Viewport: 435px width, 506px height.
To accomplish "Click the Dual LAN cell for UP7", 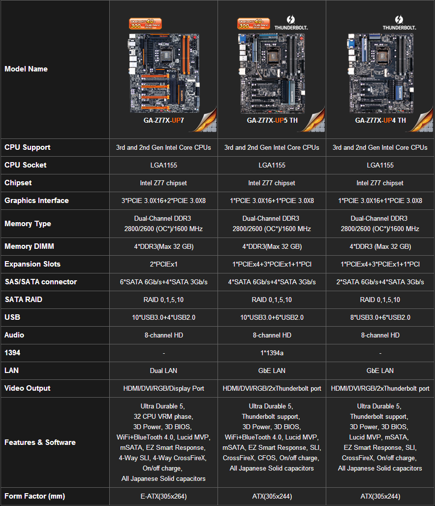I will (163, 371).
